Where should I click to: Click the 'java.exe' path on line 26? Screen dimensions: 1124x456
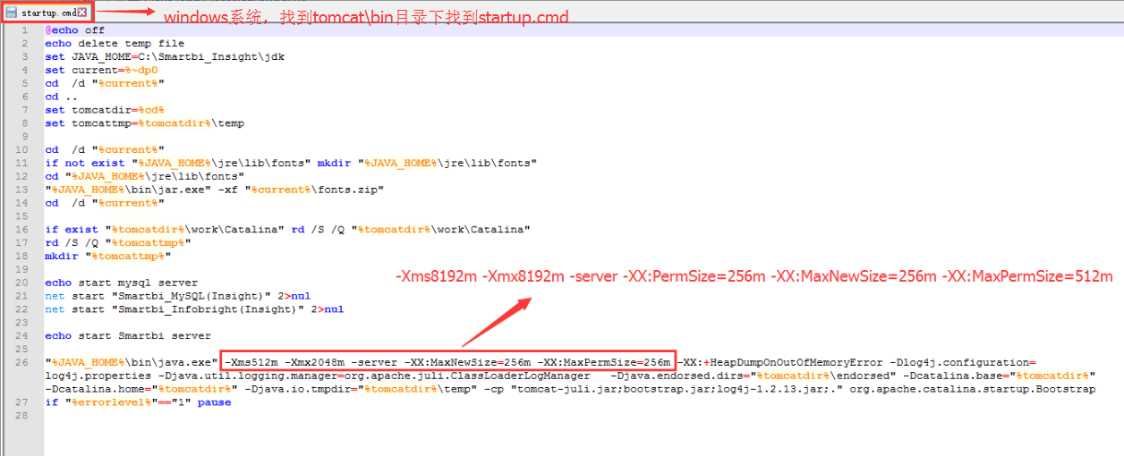point(132,362)
